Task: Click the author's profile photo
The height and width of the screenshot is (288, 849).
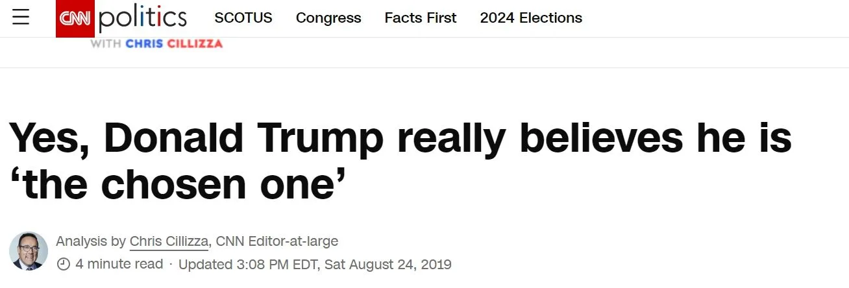Action: pyautogui.click(x=28, y=251)
